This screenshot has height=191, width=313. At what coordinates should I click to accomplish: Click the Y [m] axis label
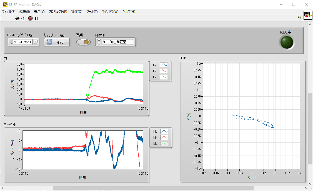tap(189, 116)
